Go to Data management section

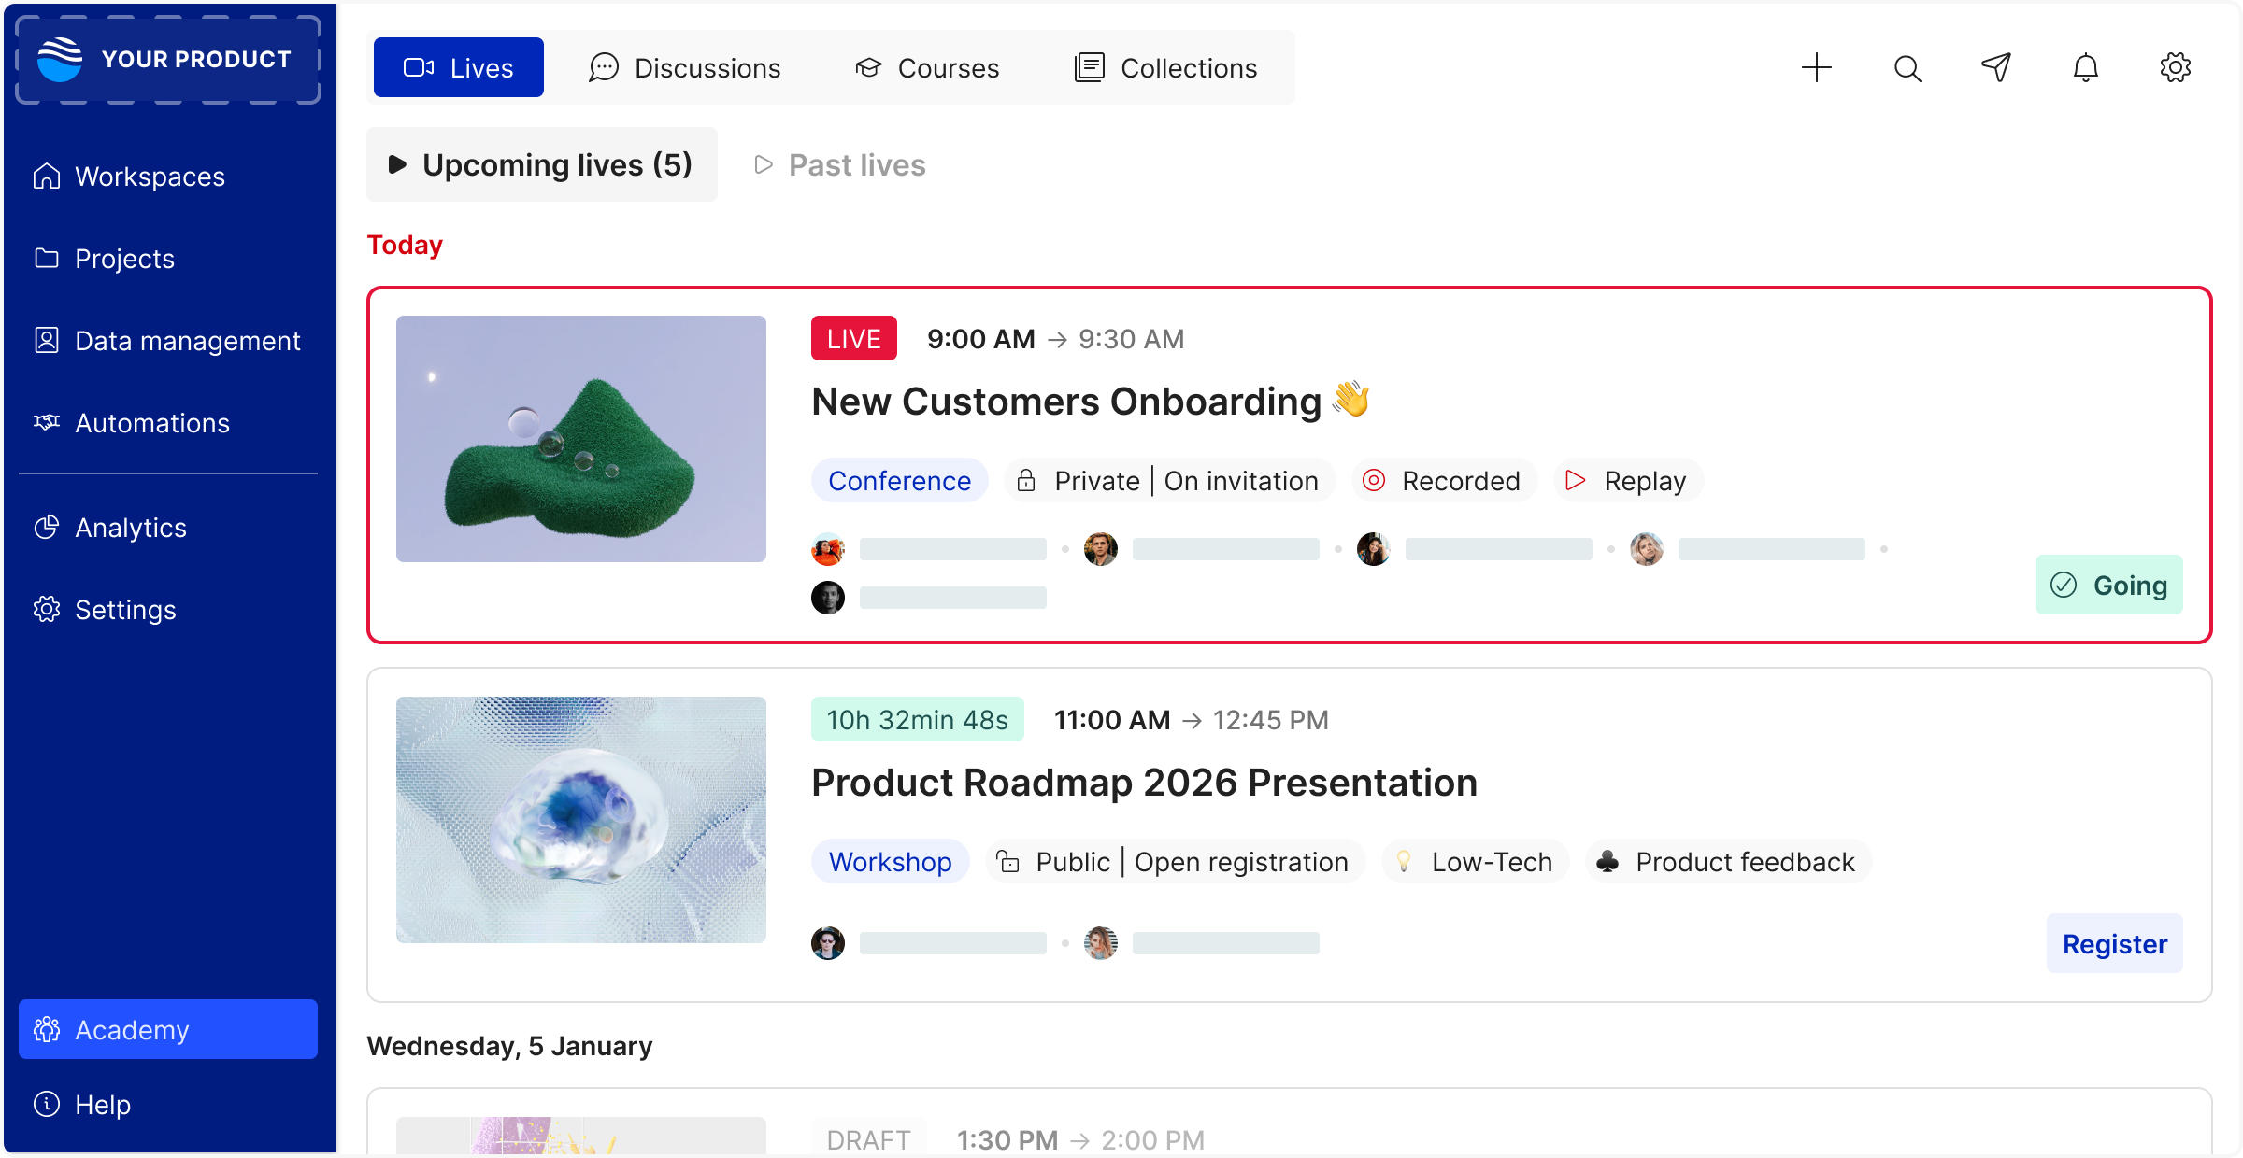[187, 341]
